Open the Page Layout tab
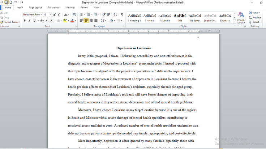The width and height of the screenshot is (266, 149). tap(35, 8)
